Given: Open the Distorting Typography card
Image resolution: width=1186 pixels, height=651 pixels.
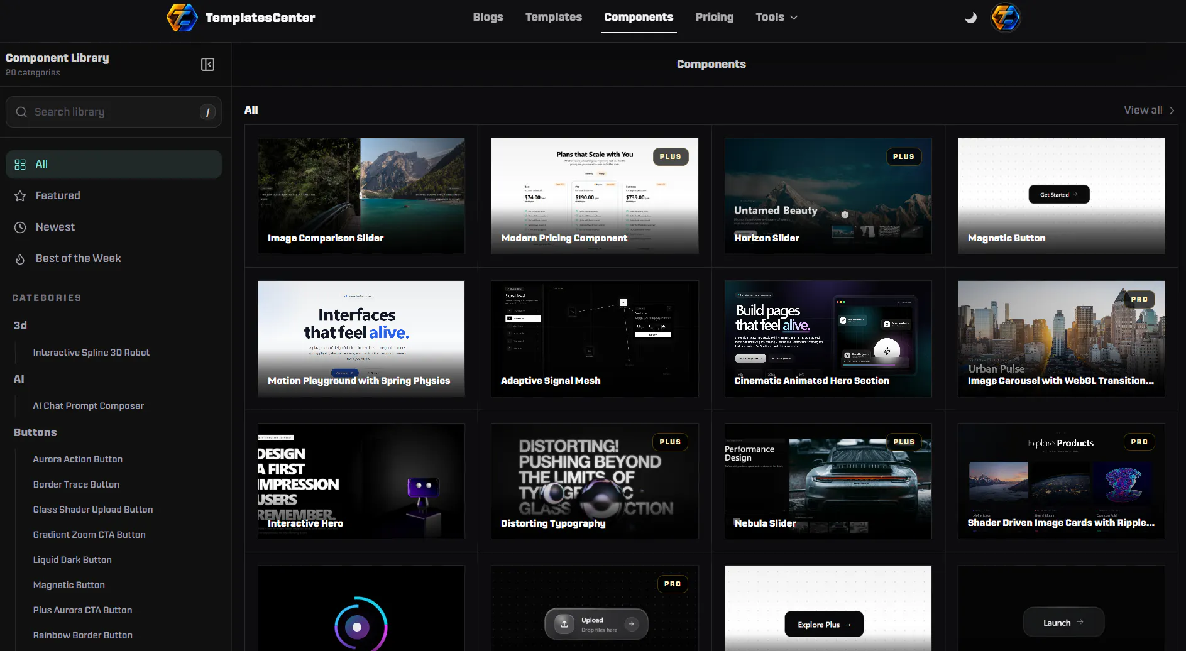Looking at the screenshot, I should pyautogui.click(x=595, y=481).
